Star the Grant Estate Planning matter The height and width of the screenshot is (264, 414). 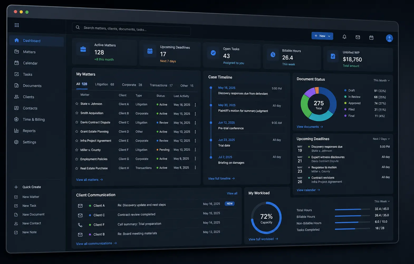pyautogui.click(x=77, y=131)
